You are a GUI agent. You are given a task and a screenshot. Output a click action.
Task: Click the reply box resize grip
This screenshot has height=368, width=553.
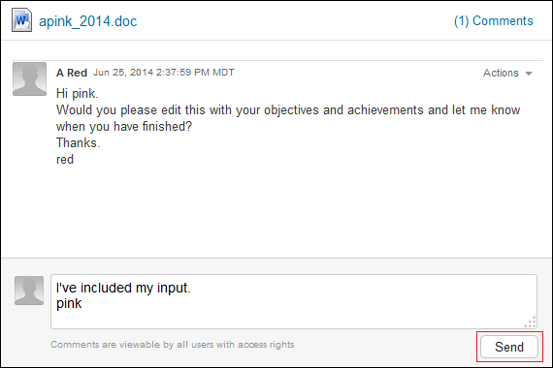(531, 322)
